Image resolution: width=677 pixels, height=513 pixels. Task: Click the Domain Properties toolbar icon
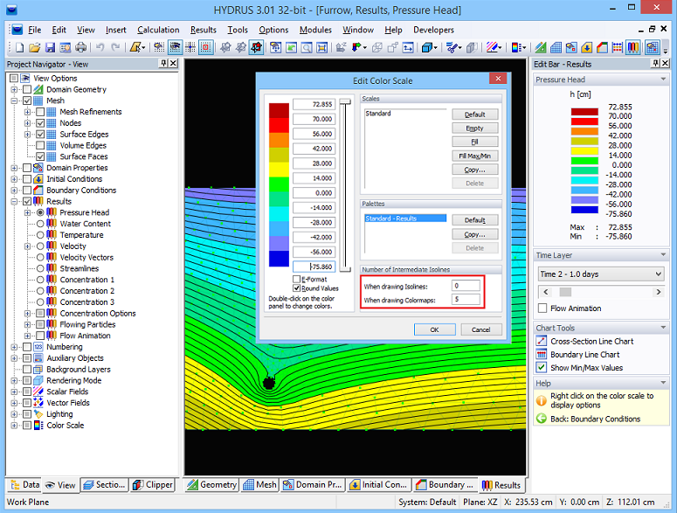571,47
